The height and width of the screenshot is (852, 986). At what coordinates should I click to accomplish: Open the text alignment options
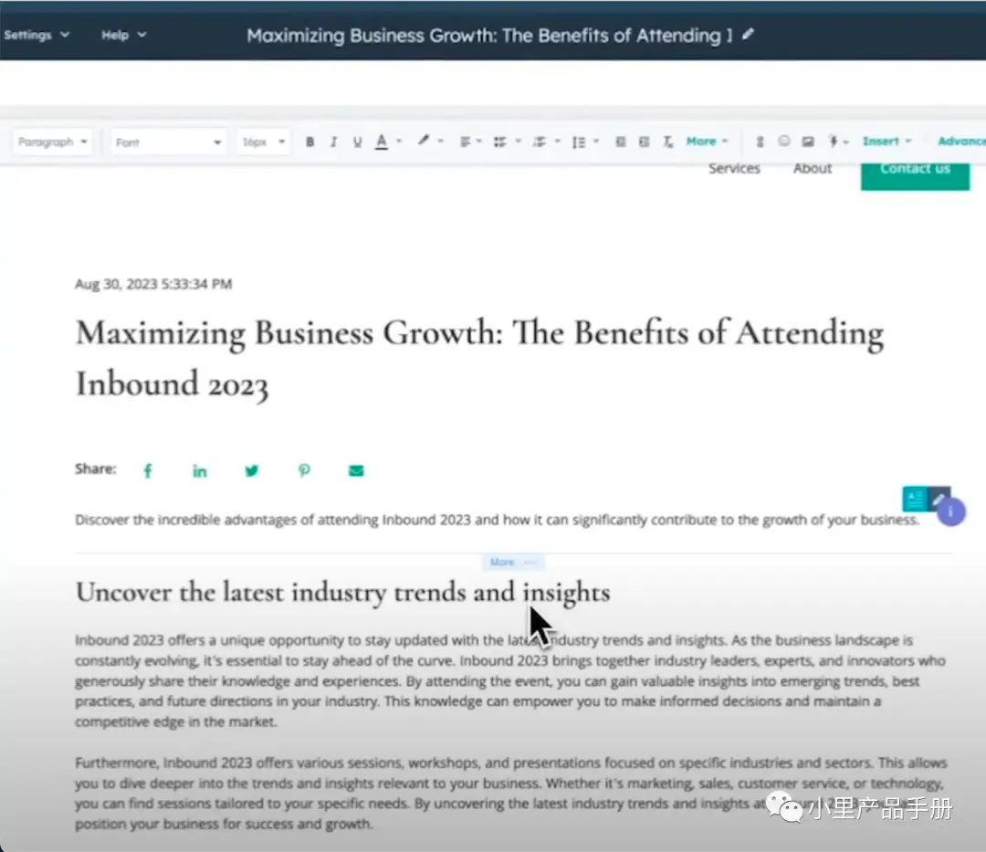[x=470, y=142]
